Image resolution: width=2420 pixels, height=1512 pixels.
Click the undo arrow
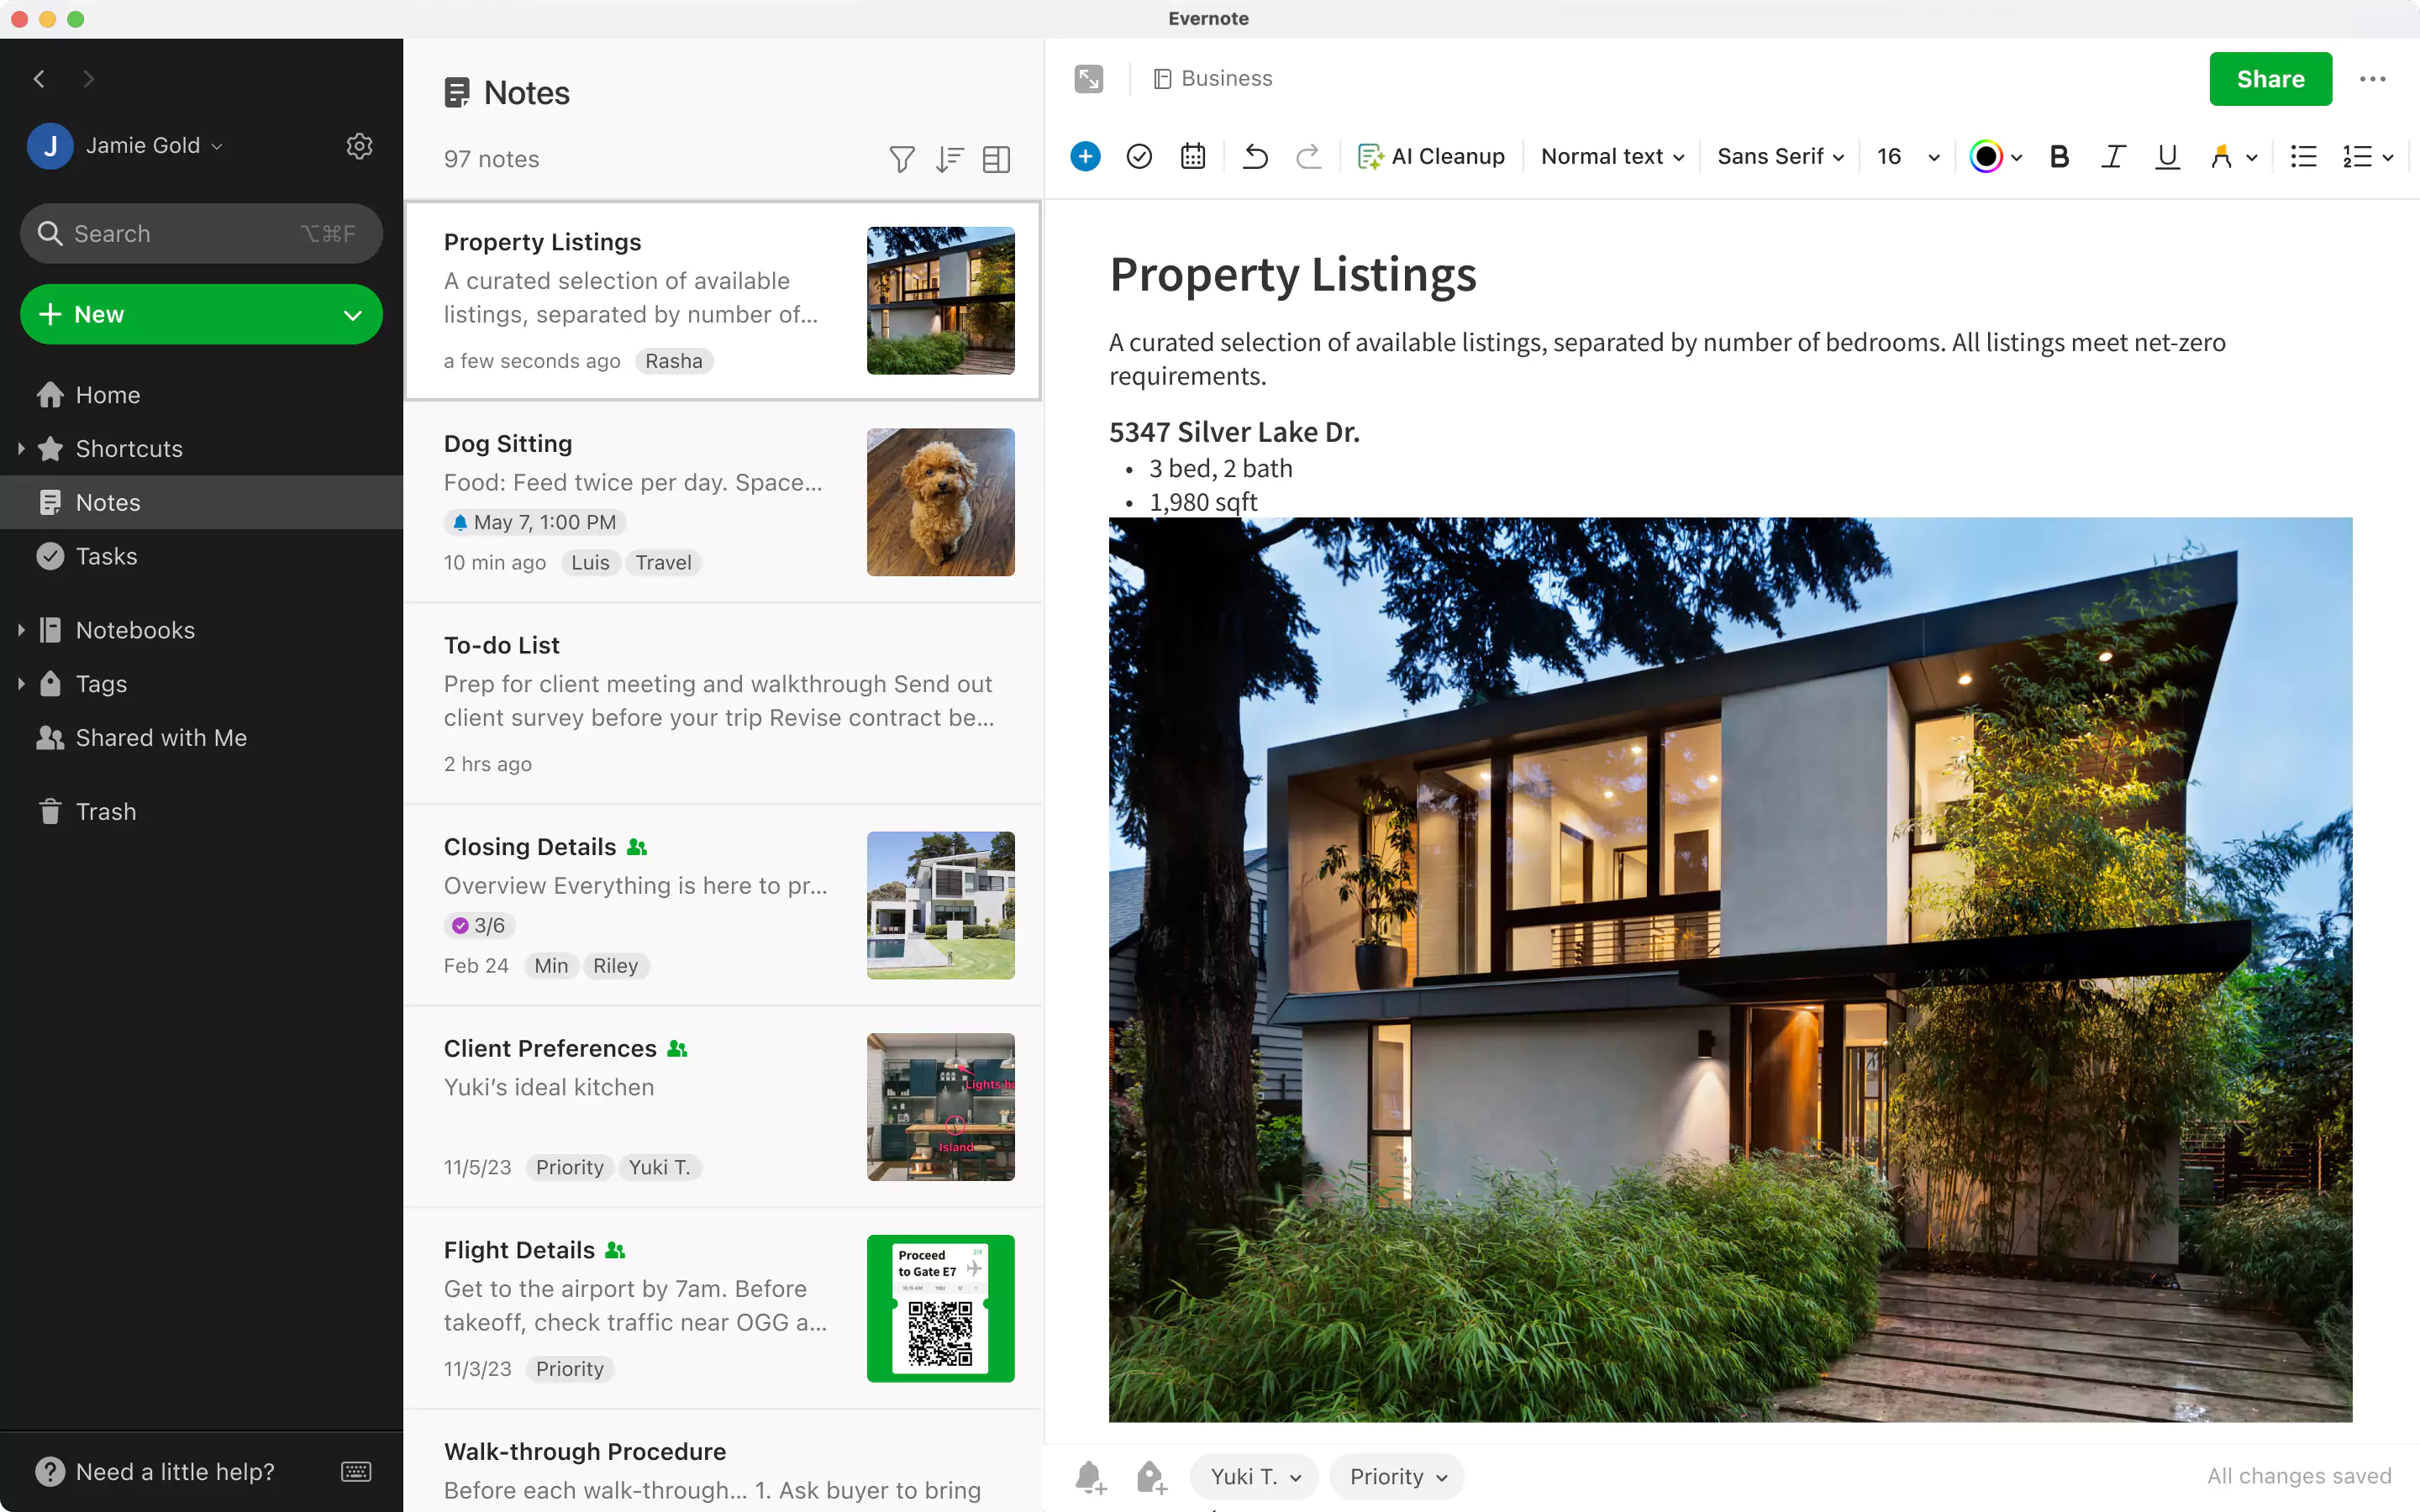[1255, 156]
